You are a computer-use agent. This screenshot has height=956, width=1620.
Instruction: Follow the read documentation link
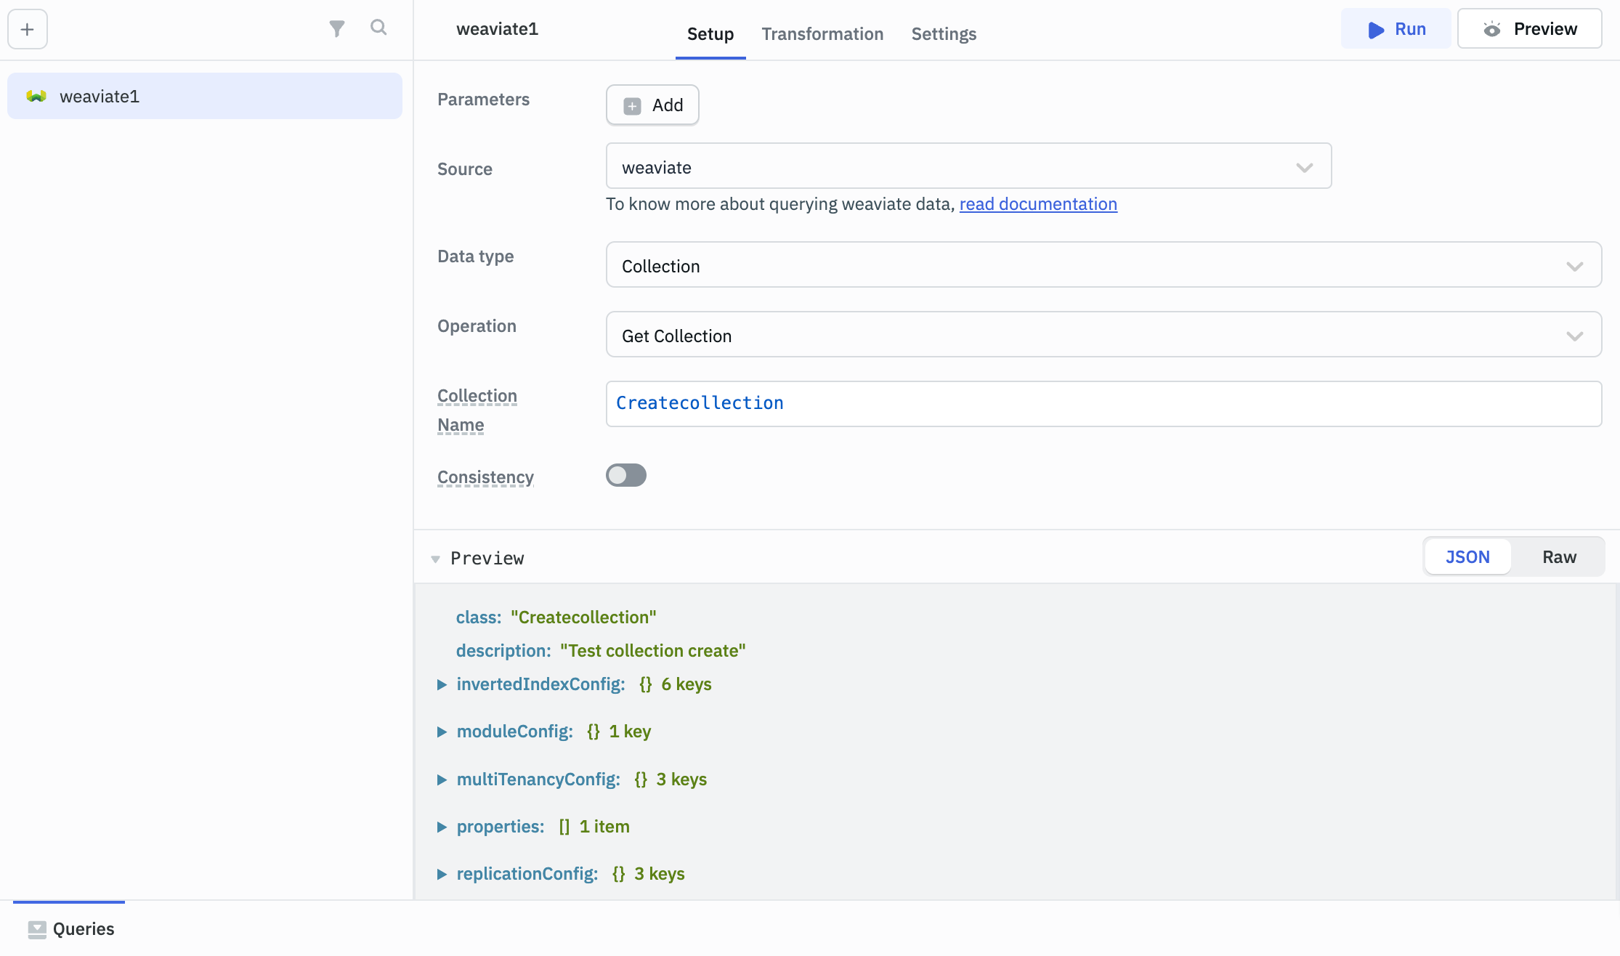pyautogui.click(x=1037, y=204)
